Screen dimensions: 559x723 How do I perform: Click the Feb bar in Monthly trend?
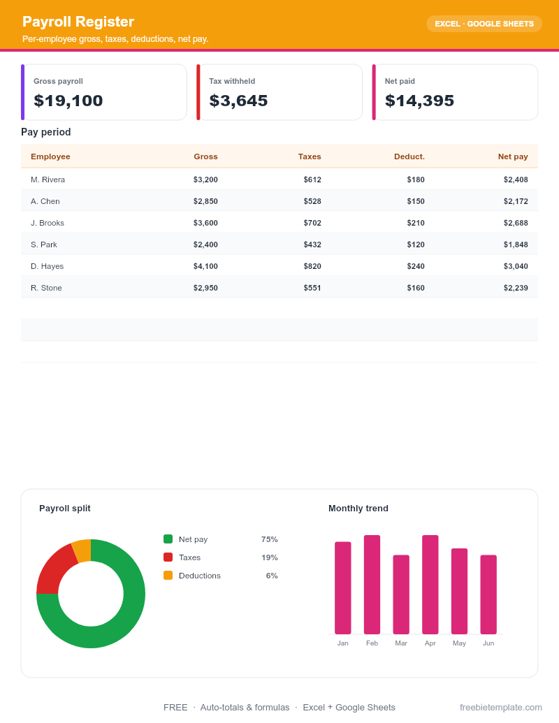372,585
